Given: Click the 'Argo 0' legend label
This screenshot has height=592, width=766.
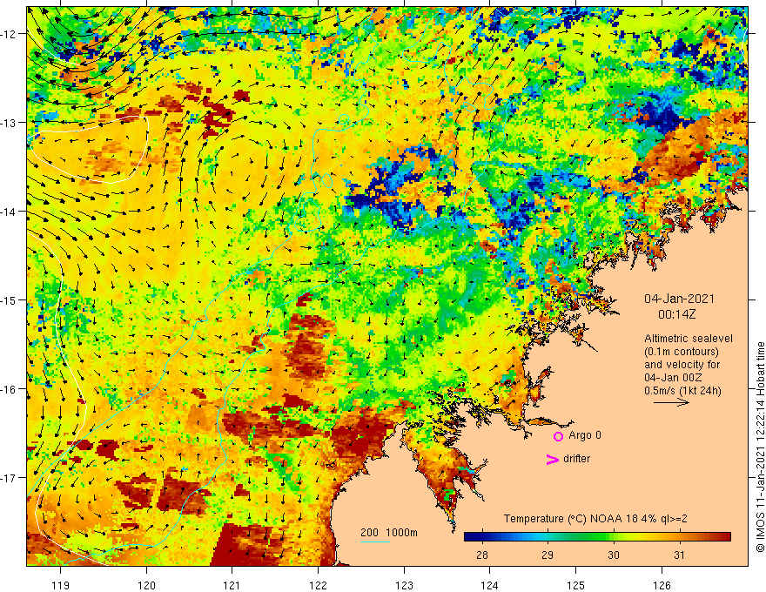Looking at the screenshot, I should (x=585, y=435).
